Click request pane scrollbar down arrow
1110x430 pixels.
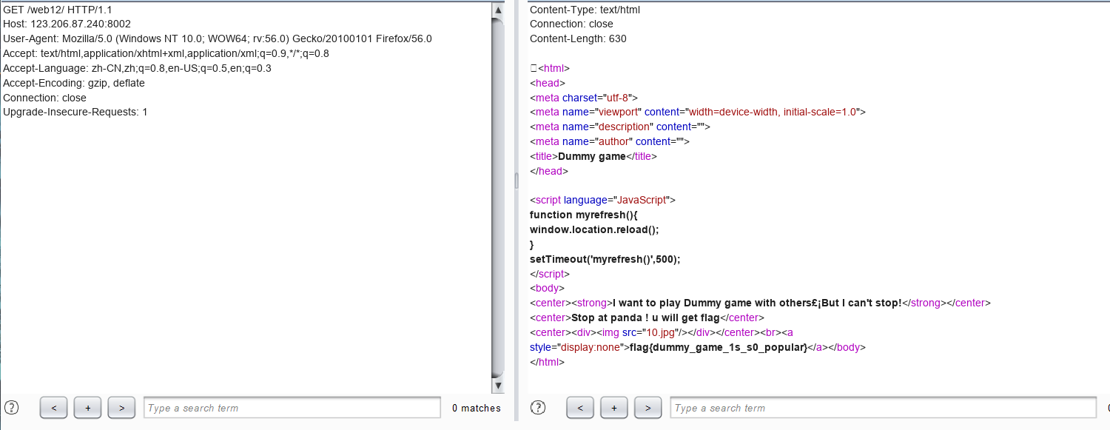pos(498,386)
